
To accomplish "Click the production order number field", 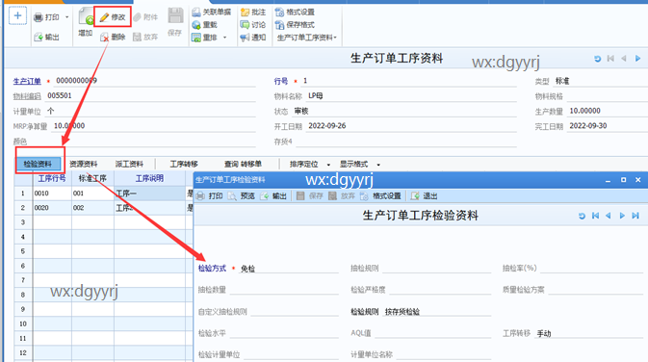I will coord(155,81).
